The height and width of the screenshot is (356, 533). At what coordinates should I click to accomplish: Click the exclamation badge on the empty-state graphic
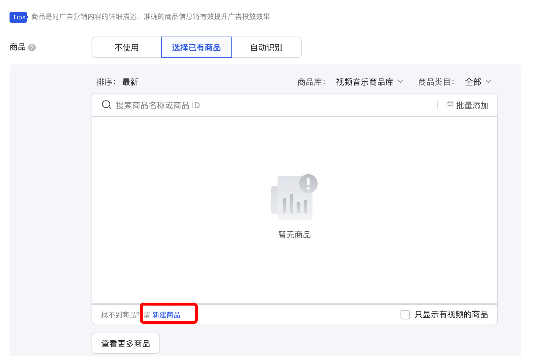click(308, 183)
